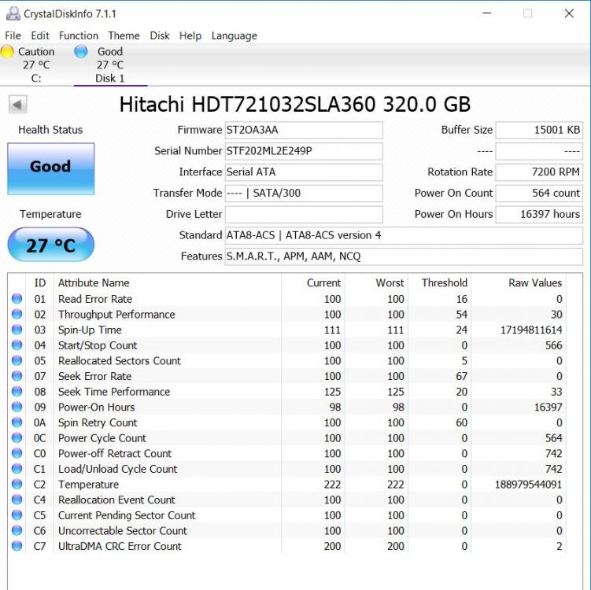Click the Good health status button
Screen dimensions: 591x590
51,168
